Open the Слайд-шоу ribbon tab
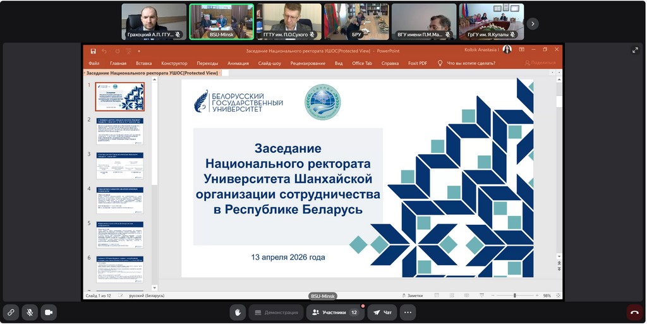Viewport: 647px width, 324px height. click(x=270, y=63)
